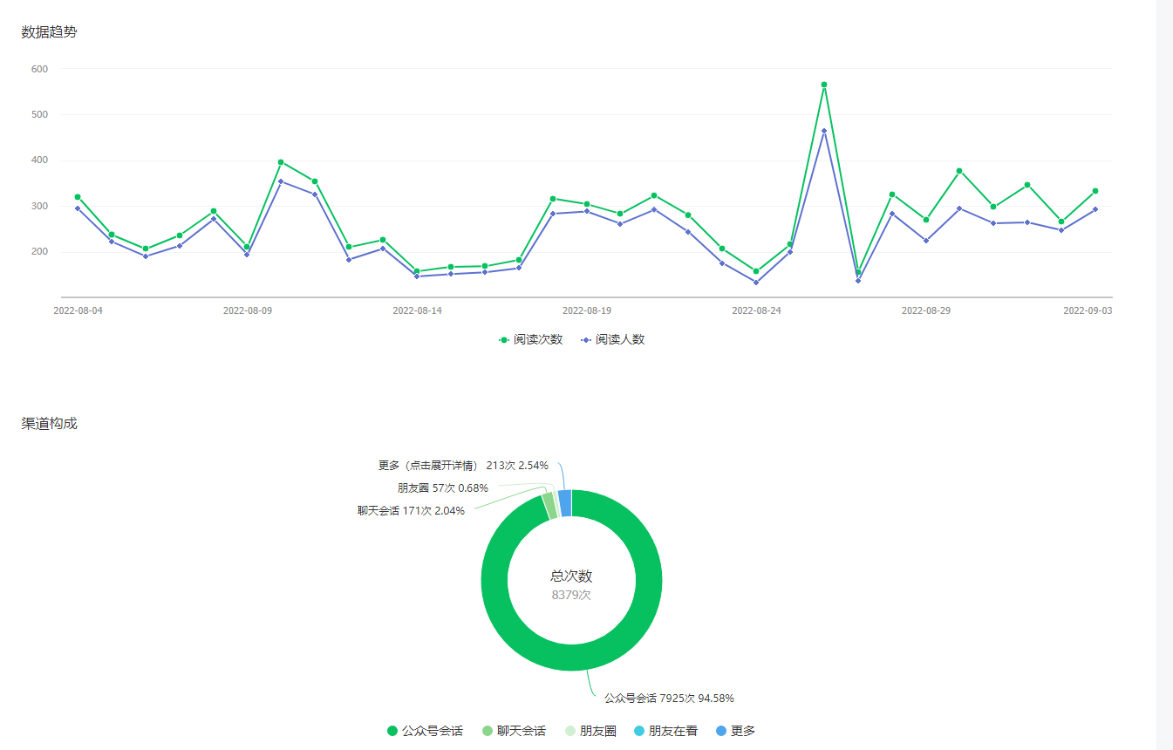Viewport: 1173px width, 750px height.
Task: Toggle the 阅读次数 legend series
Action: 530,340
